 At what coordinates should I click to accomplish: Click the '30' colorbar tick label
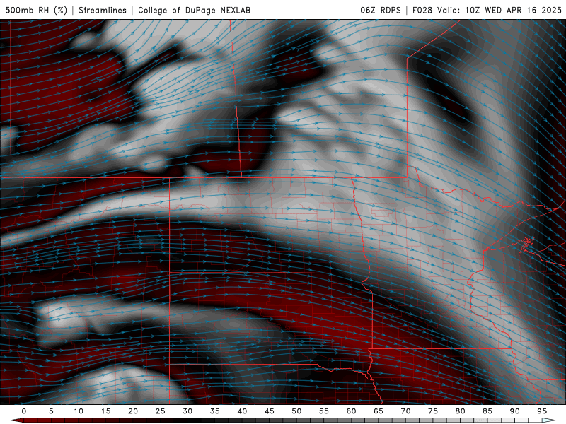tap(187, 411)
